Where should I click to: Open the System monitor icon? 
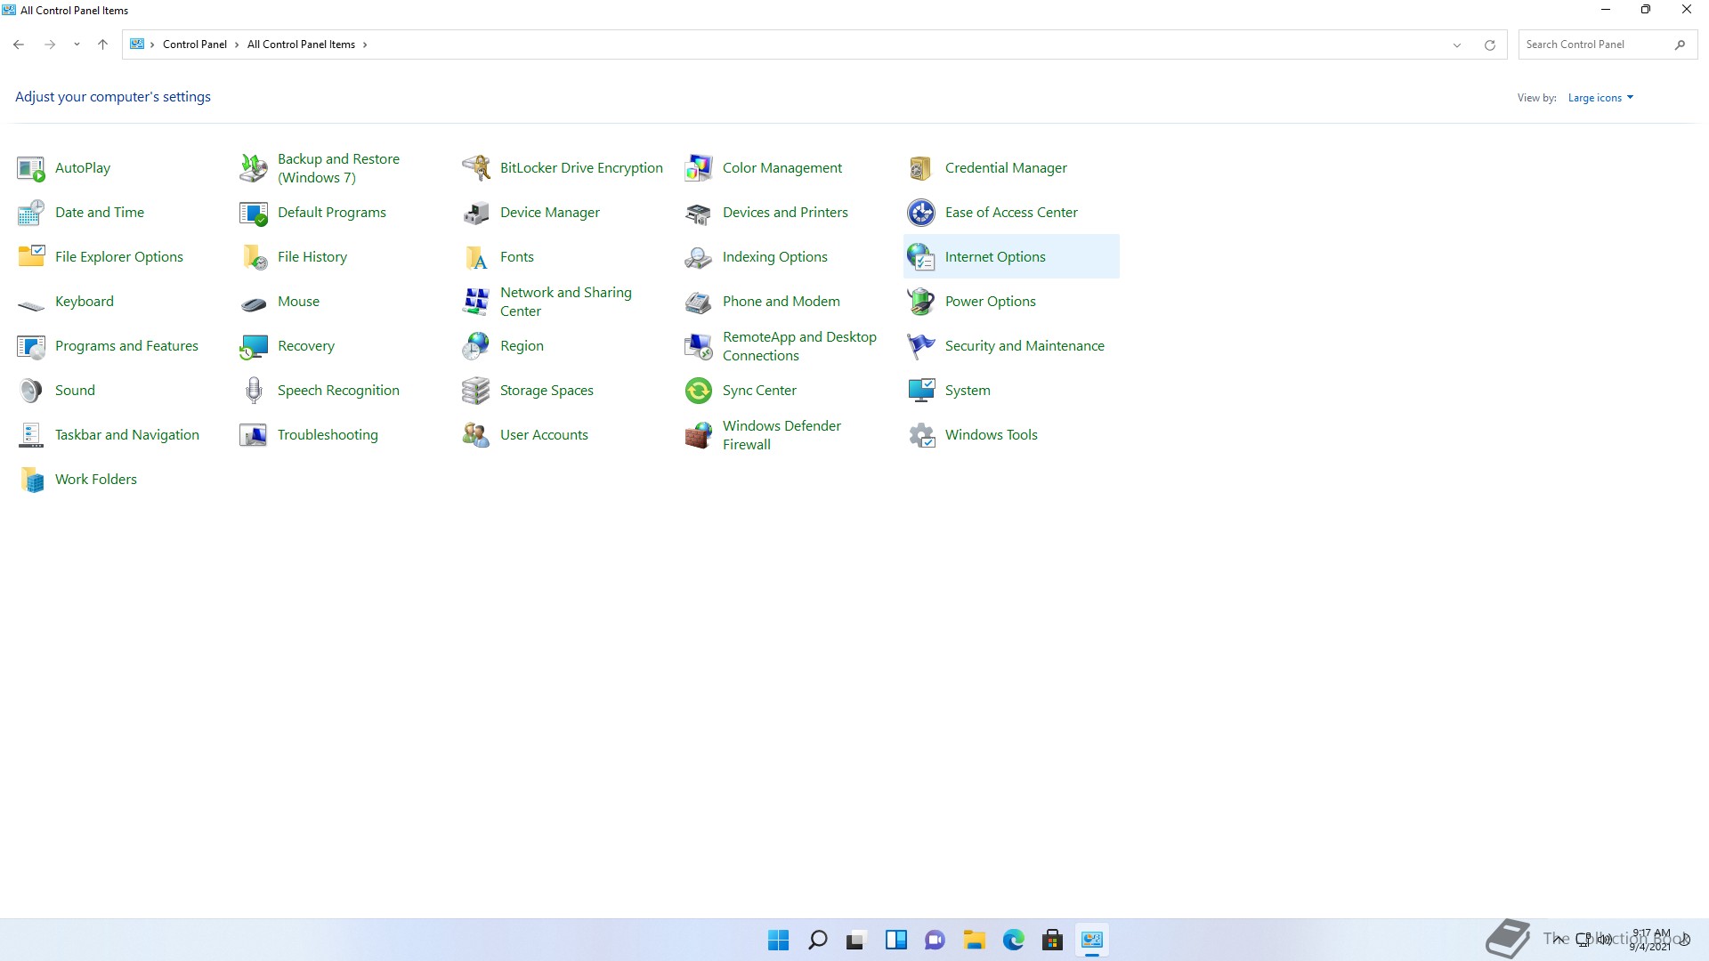coord(921,391)
